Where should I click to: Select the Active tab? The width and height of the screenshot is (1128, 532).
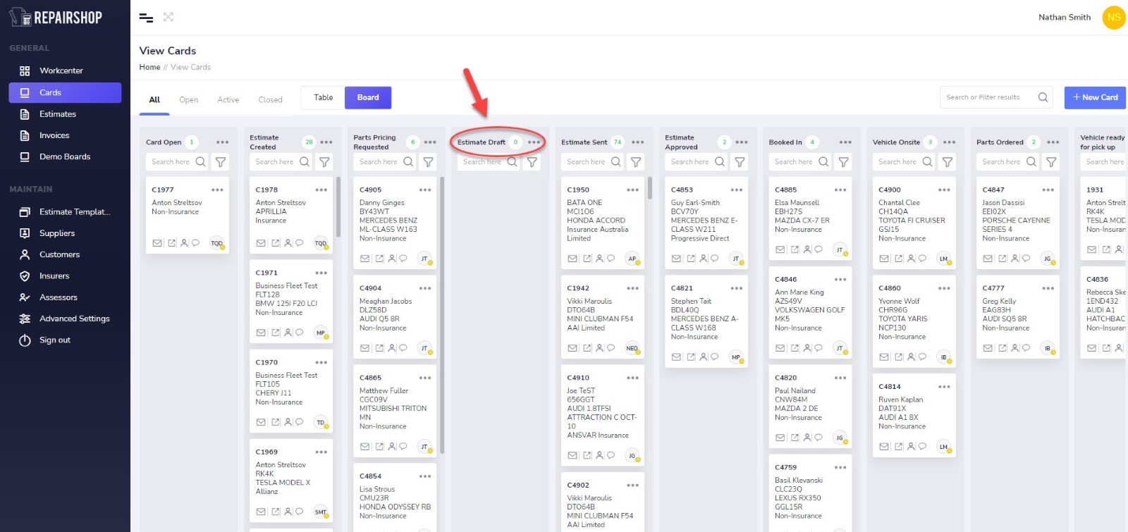click(x=228, y=100)
